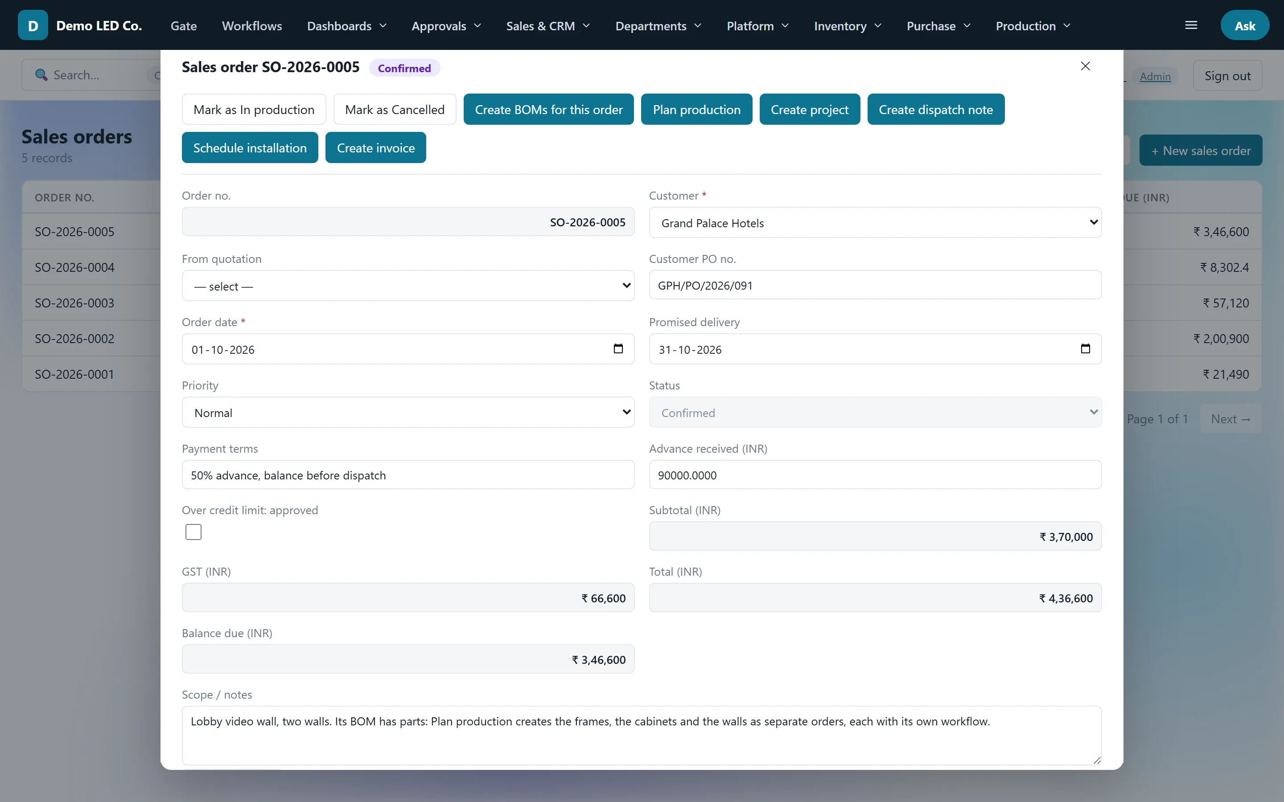This screenshot has width=1284, height=802.
Task: Click into Payment terms field
Action: pyautogui.click(x=408, y=475)
